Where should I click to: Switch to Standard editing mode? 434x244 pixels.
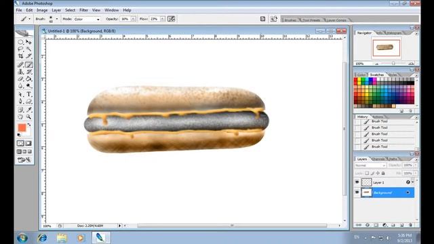click(x=20, y=143)
